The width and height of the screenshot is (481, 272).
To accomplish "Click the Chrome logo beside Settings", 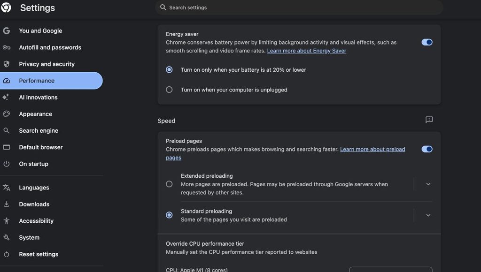I will tap(6, 8).
